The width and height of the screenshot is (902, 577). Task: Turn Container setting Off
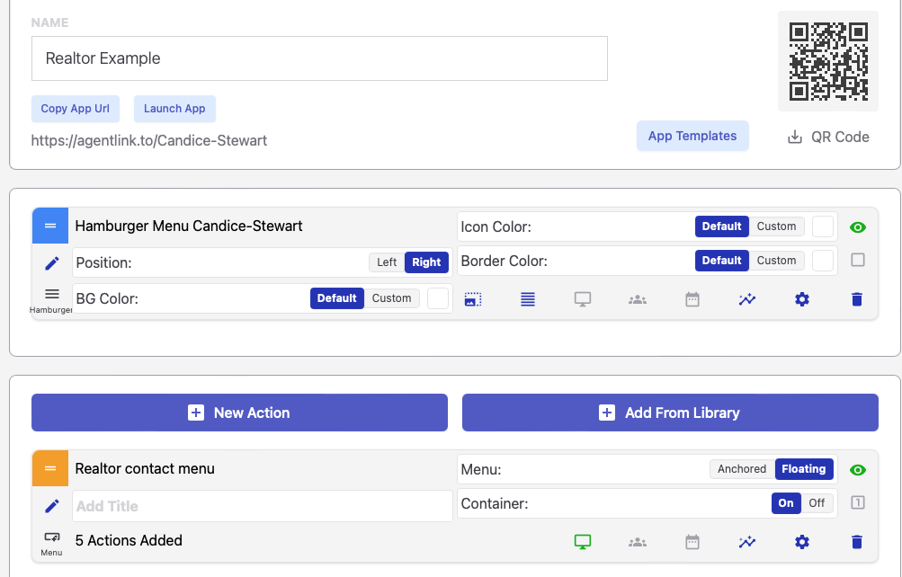[817, 503]
